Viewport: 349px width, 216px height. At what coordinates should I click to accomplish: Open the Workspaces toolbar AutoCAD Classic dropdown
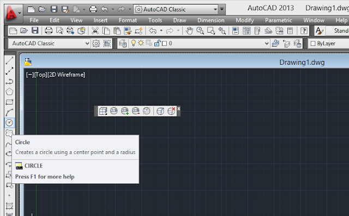point(49,44)
